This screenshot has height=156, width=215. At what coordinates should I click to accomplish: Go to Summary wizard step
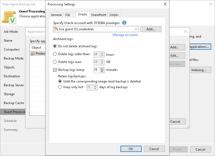11,130
